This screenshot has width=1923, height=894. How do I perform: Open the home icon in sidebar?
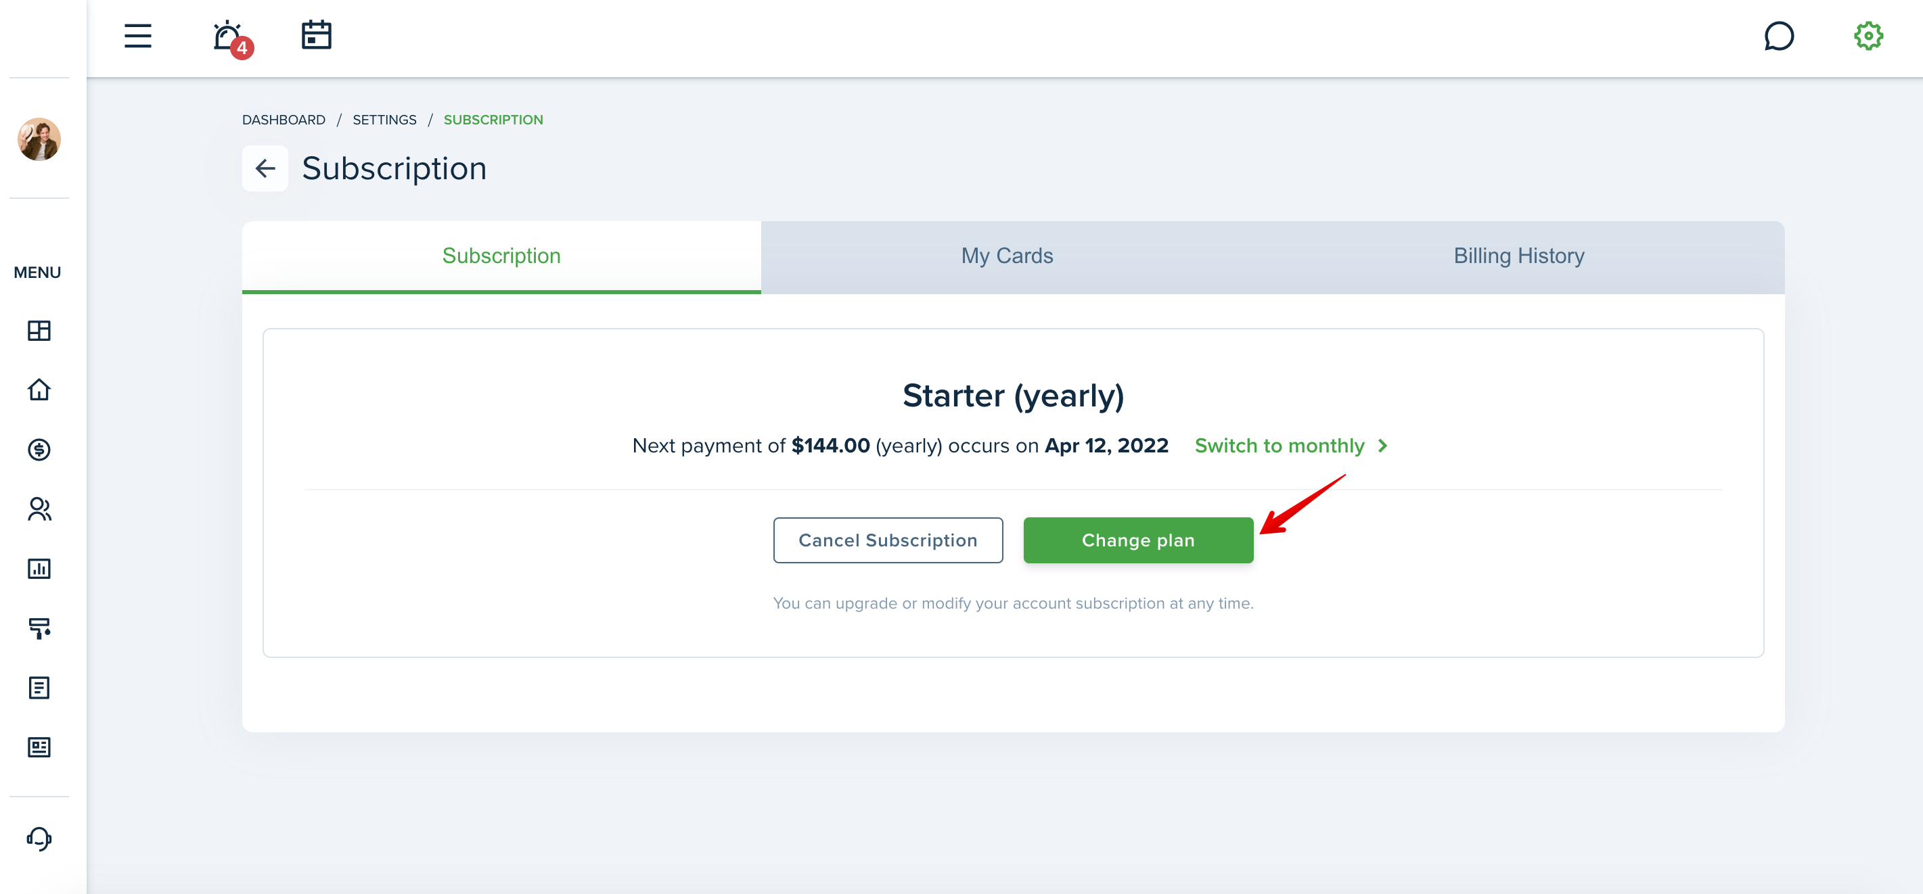click(x=39, y=390)
